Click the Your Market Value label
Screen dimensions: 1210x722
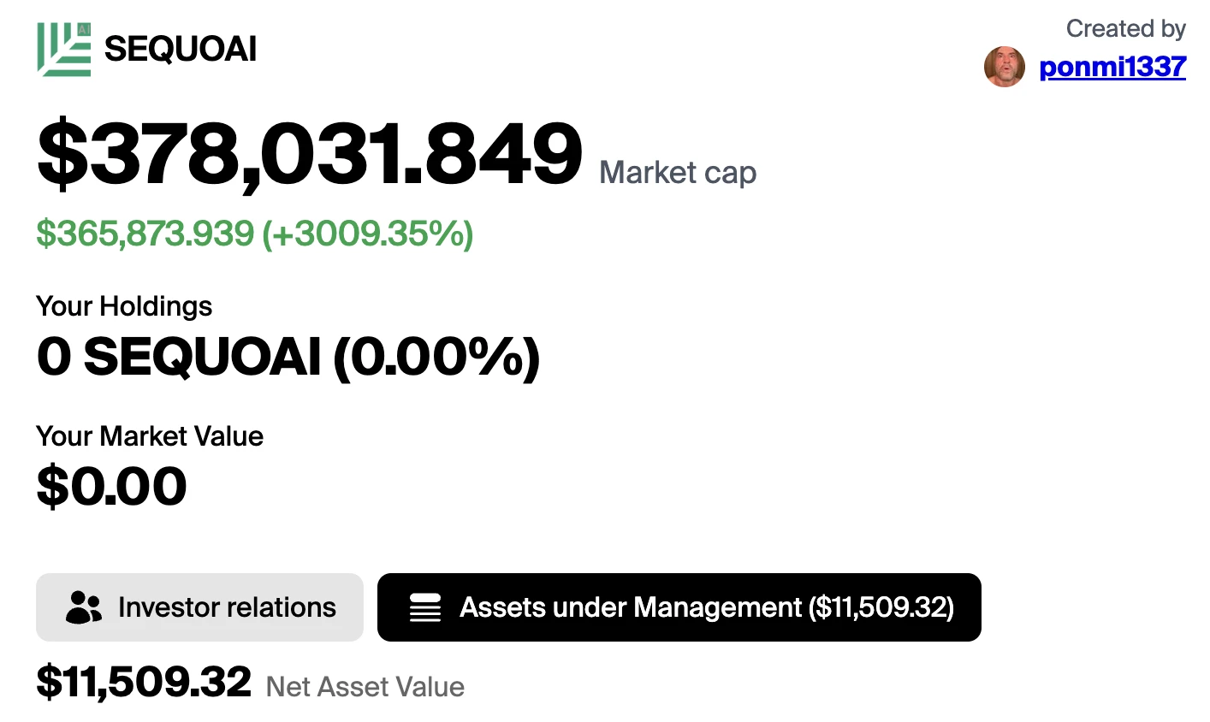point(150,436)
